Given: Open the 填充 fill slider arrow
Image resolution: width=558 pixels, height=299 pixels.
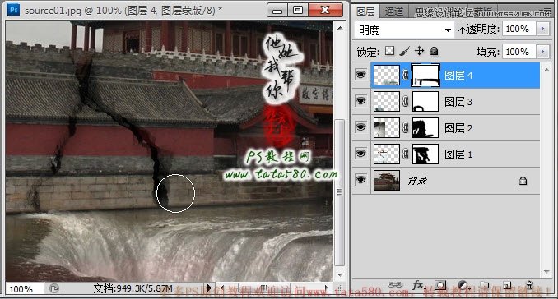Looking at the screenshot, I should pos(542,52).
